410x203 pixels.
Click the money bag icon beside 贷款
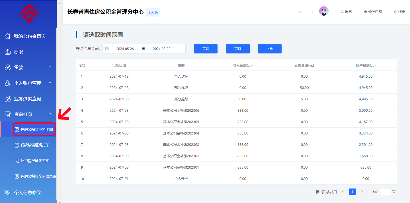8,67
